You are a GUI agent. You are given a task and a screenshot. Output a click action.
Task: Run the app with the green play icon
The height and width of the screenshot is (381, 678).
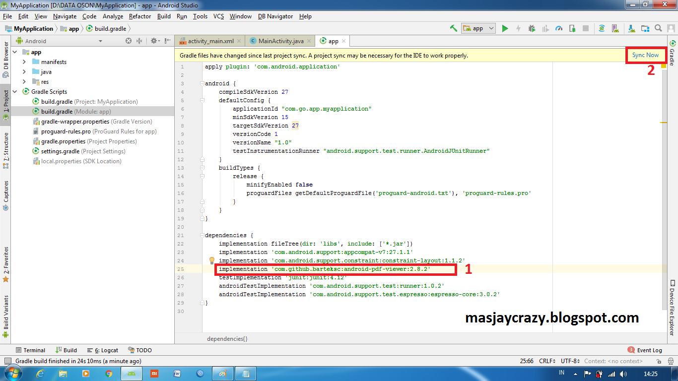(505, 28)
